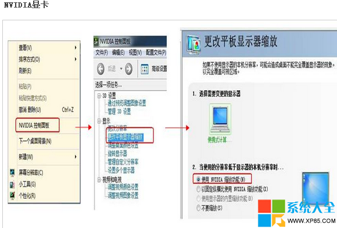The height and width of the screenshot is (228, 337).
Task: Open the 编辑(E) menu
Action: pyautogui.click(x=118, y=52)
